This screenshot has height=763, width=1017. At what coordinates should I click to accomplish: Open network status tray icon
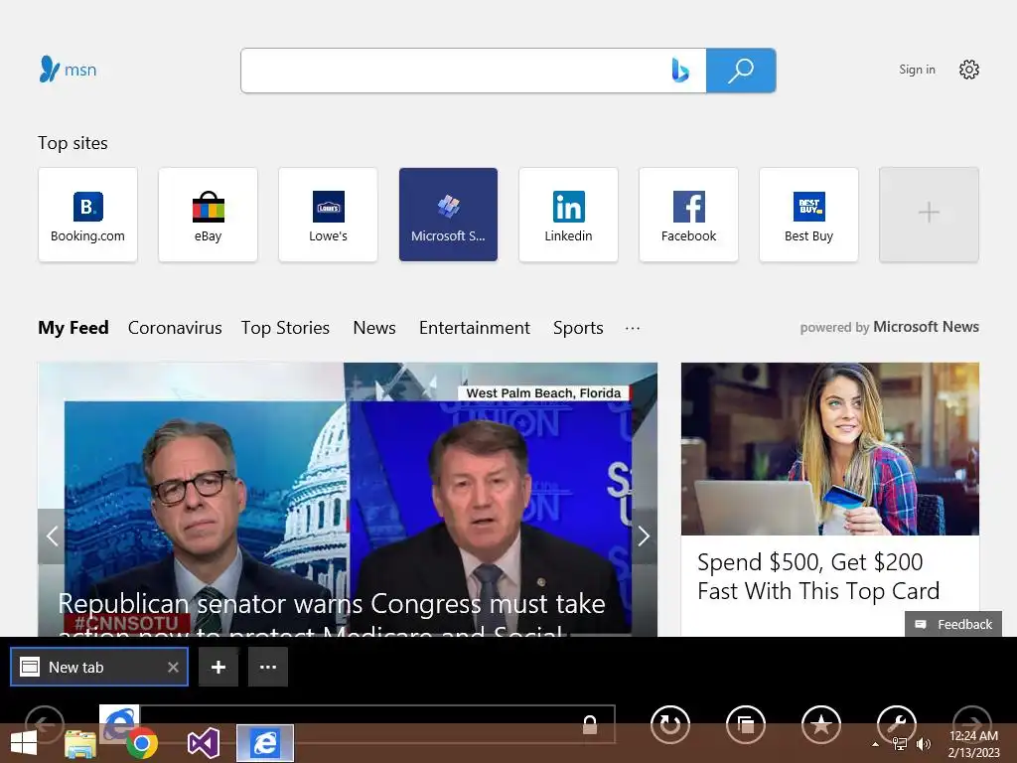click(900, 744)
